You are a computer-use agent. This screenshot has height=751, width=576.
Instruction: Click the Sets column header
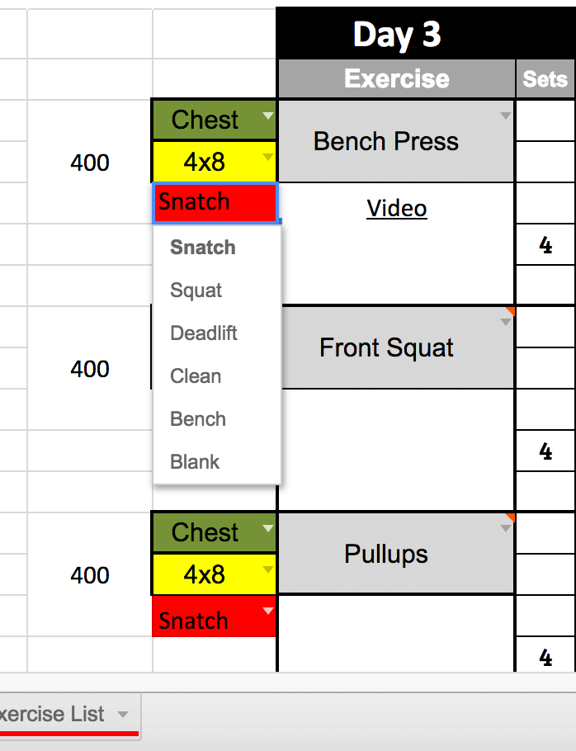(x=545, y=79)
